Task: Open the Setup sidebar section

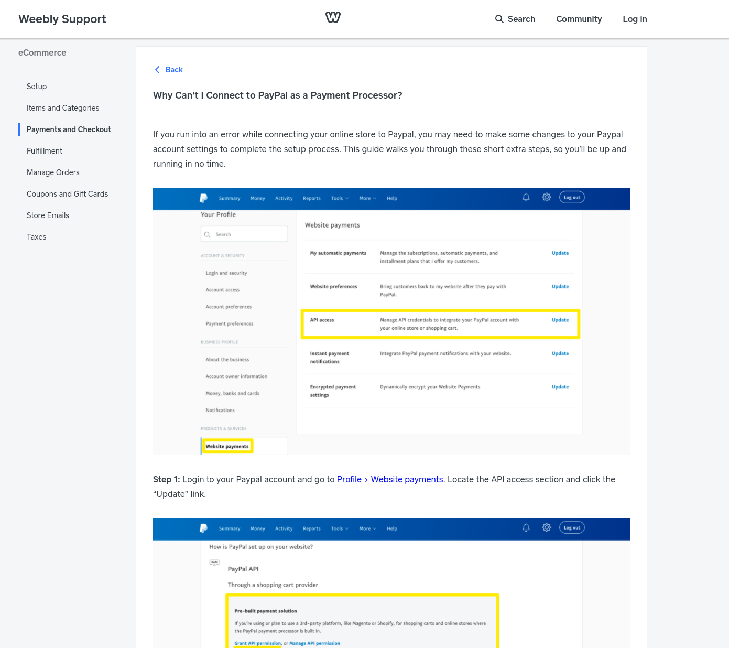Action: pyautogui.click(x=37, y=87)
